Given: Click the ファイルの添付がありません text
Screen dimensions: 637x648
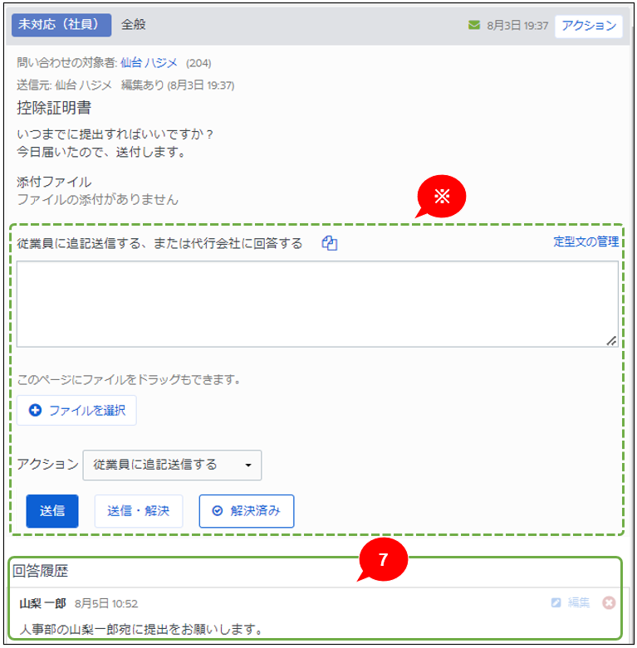Looking at the screenshot, I should click(98, 200).
